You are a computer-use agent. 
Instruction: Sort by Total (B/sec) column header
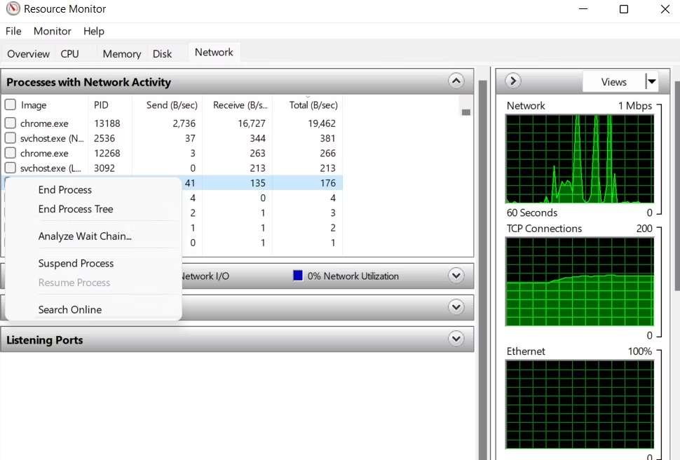[313, 105]
